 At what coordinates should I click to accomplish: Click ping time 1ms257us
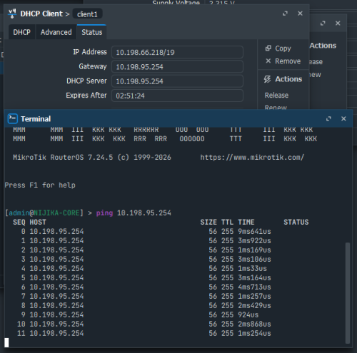pos(254,297)
